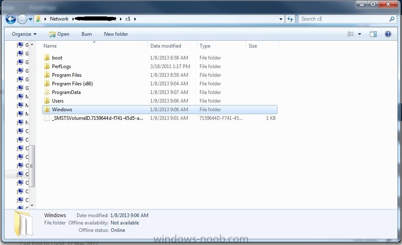Click the 1 KB size cell
Viewport: 402px width, 245px height.
pos(271,118)
